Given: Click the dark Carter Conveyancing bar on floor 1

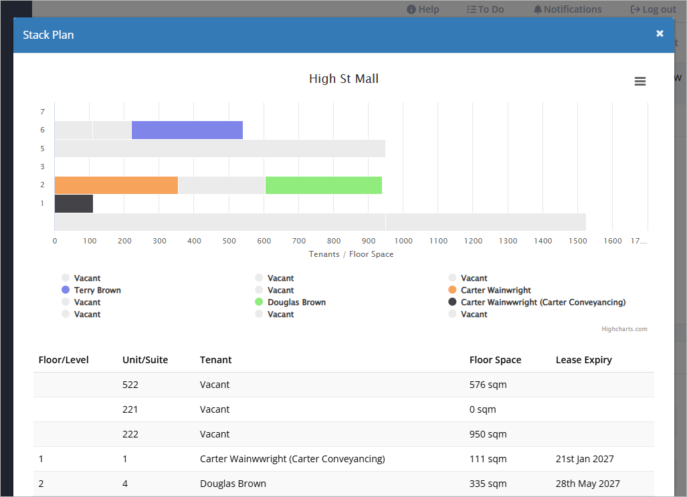Looking at the screenshot, I should pos(74,204).
